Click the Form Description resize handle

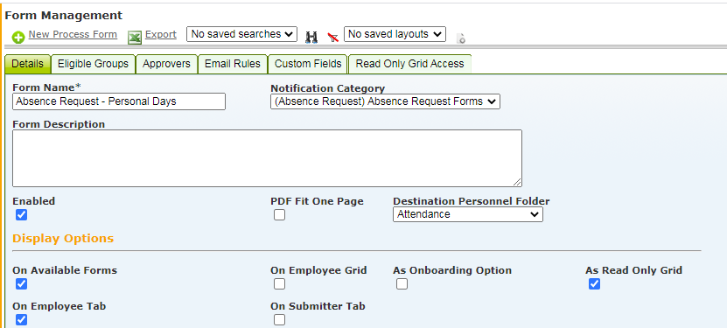coord(517,182)
